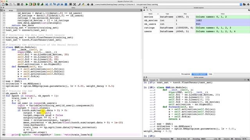The width and height of the screenshot is (250, 140).
Task: Open Preferences via the wrench icon
Action: click(x=79, y=4)
